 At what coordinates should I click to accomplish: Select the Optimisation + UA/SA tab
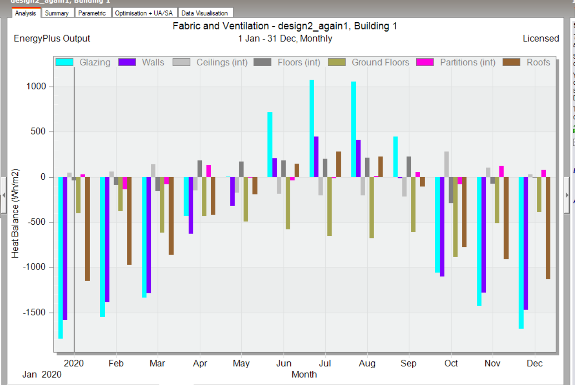click(x=144, y=13)
